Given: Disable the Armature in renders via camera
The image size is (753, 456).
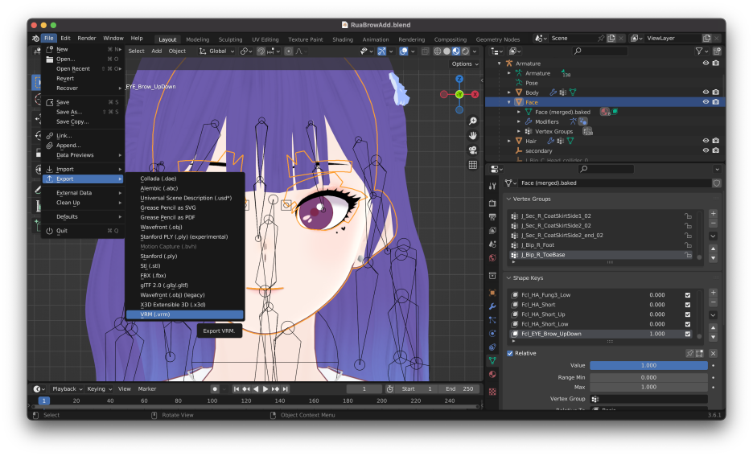Looking at the screenshot, I should tap(716, 64).
